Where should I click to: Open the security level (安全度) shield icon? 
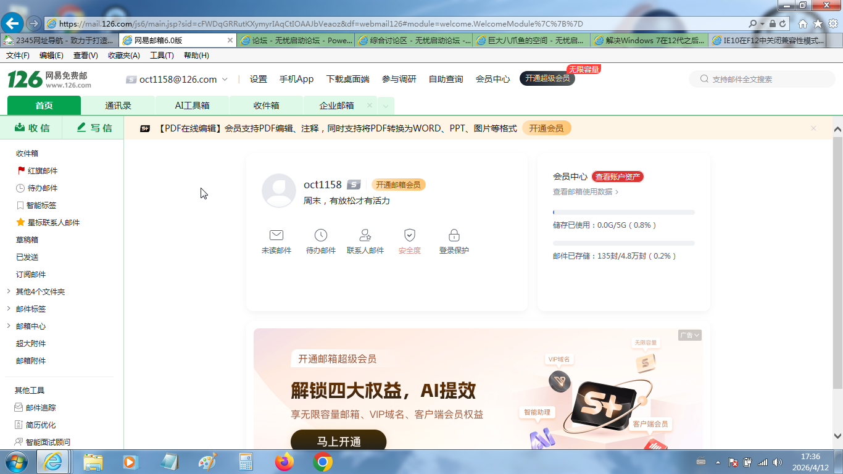pyautogui.click(x=409, y=235)
